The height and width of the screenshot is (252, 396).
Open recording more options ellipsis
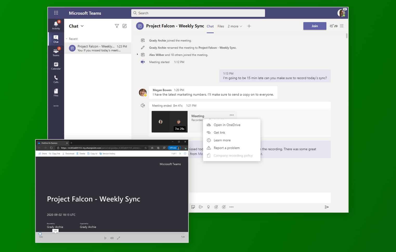point(232,115)
